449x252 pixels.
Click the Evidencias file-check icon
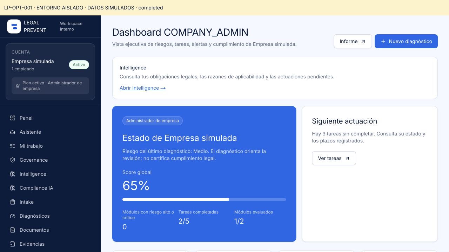click(x=13, y=244)
